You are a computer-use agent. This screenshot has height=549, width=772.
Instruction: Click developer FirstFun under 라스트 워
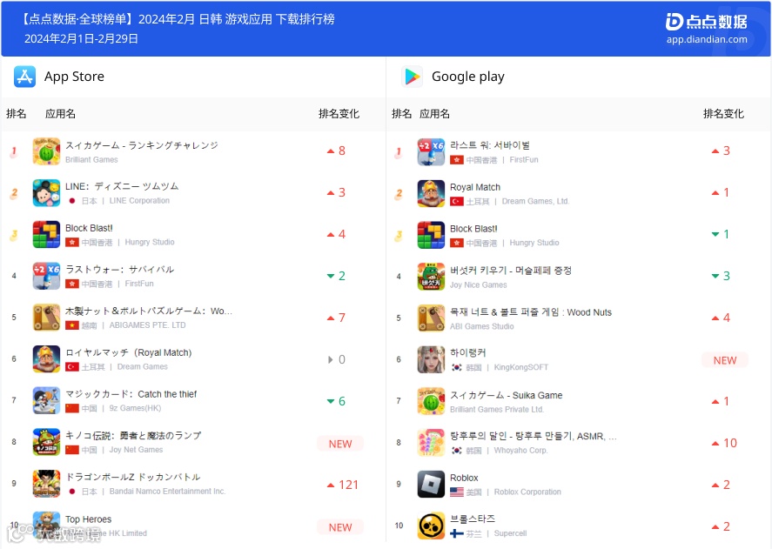[x=524, y=160]
